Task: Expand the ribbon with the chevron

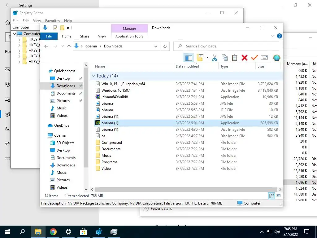Action: [273, 36]
